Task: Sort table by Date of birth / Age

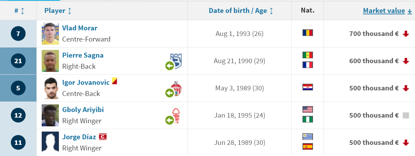Action: 241,11
